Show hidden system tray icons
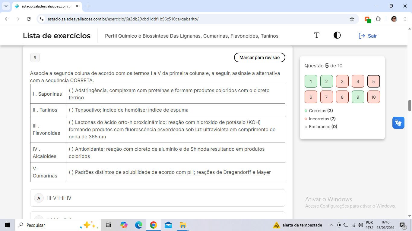The image size is (412, 231). click(x=331, y=225)
